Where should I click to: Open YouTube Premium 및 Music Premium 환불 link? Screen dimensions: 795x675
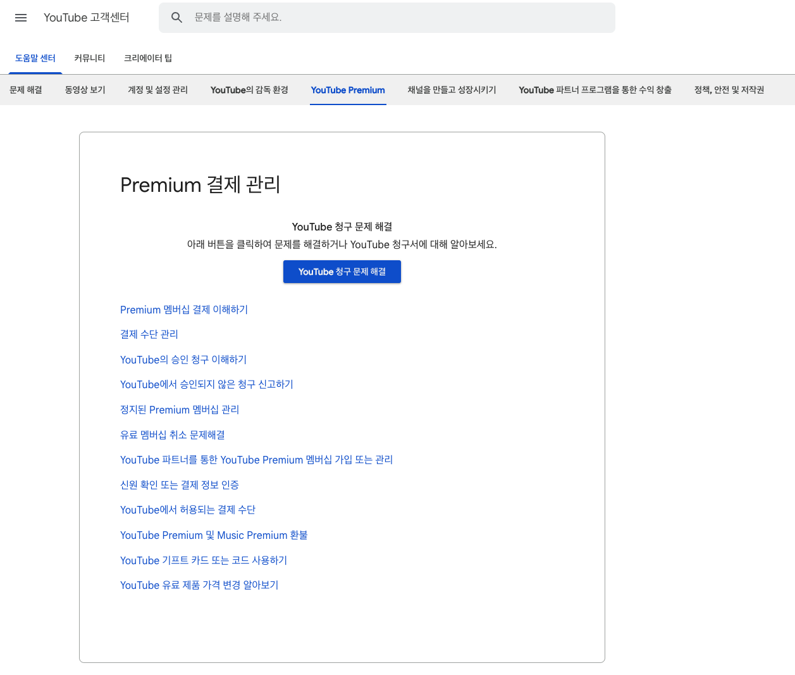pyautogui.click(x=214, y=535)
